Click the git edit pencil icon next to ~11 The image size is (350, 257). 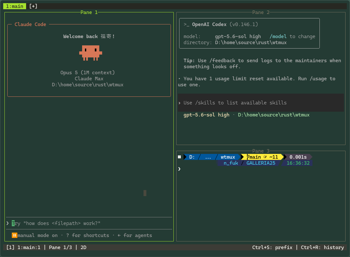tap(265, 157)
